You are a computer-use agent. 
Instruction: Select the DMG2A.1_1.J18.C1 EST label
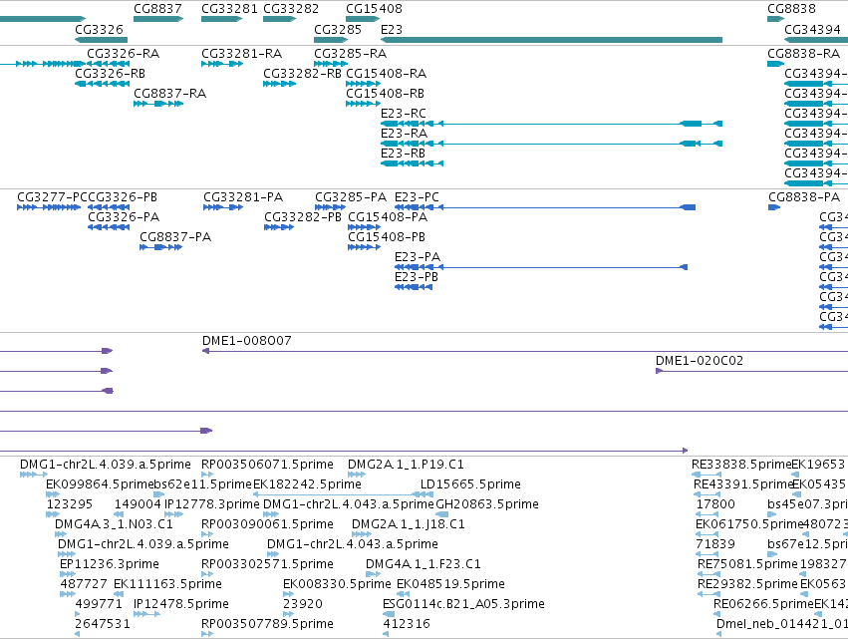tap(409, 524)
